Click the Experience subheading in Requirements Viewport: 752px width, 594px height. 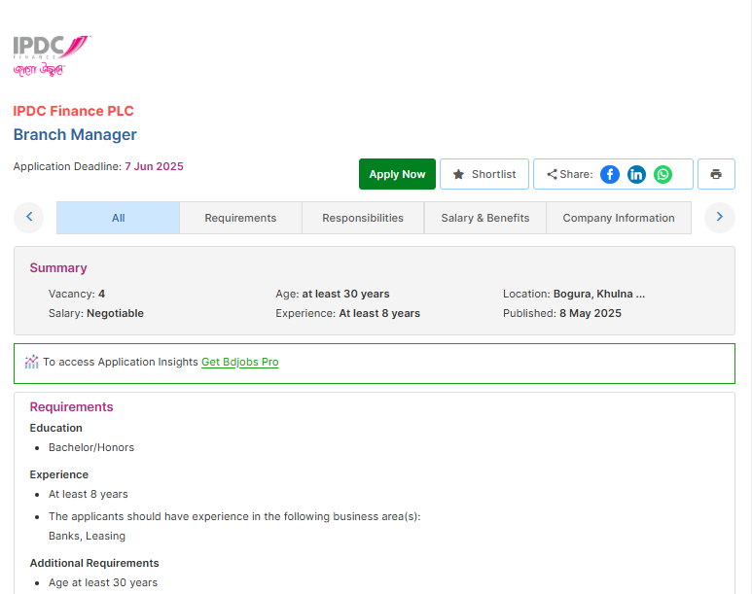click(59, 474)
